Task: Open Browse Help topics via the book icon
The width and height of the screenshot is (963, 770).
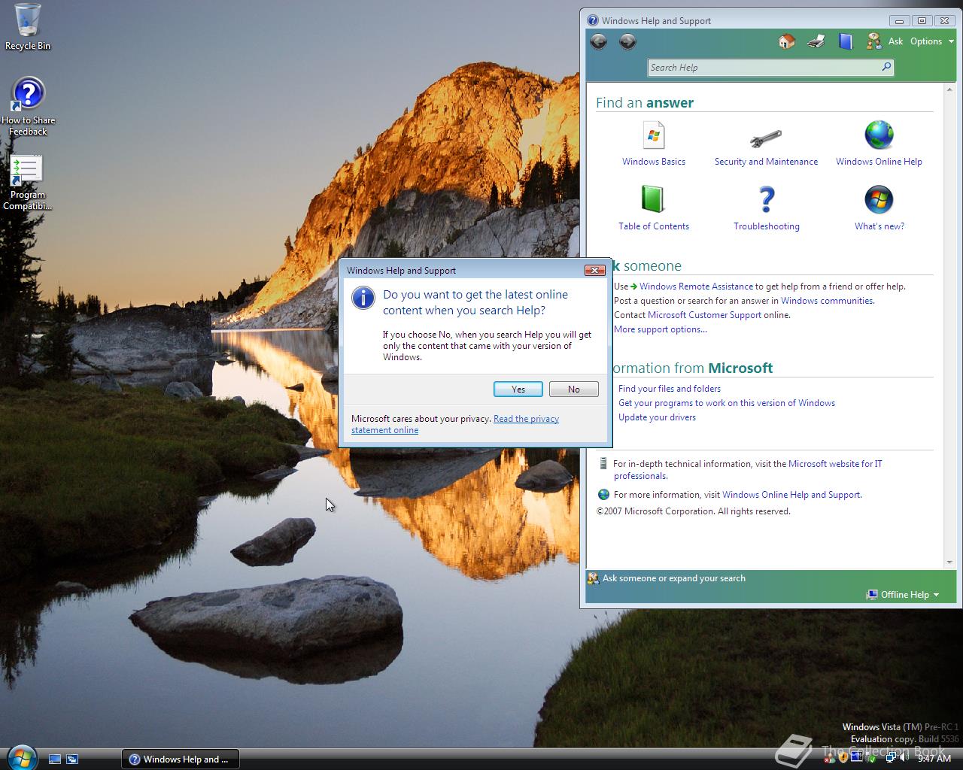Action: 845,41
